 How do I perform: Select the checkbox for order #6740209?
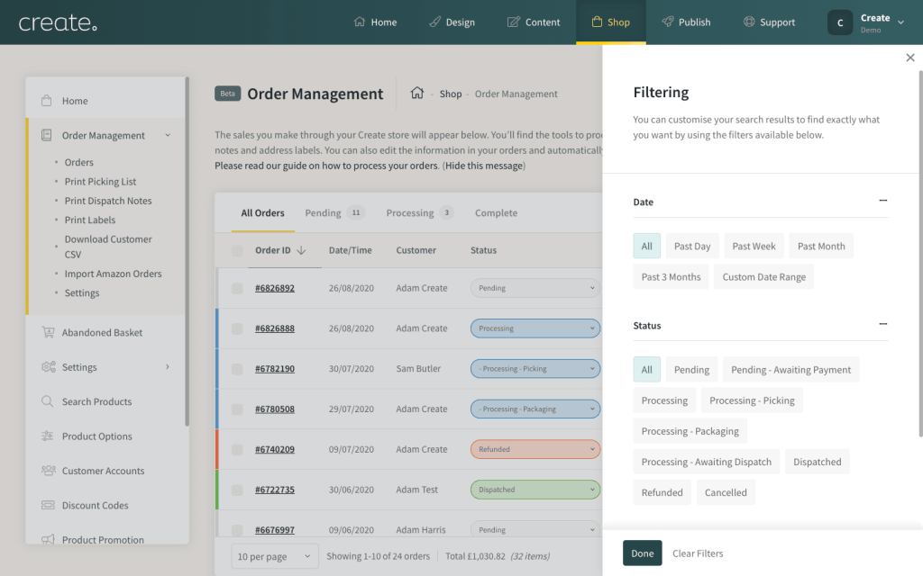[x=237, y=449]
